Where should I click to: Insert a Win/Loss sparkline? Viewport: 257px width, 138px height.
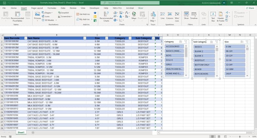pos(177,16)
